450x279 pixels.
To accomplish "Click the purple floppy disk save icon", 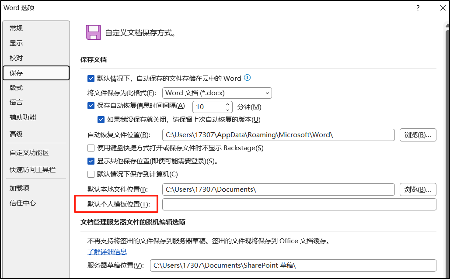I will pos(93,32).
